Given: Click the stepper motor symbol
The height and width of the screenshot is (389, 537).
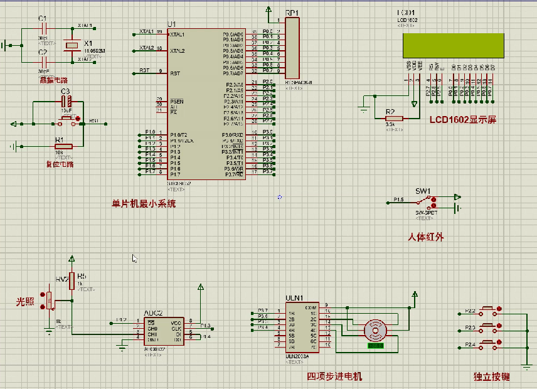Looking at the screenshot, I should 375,329.
